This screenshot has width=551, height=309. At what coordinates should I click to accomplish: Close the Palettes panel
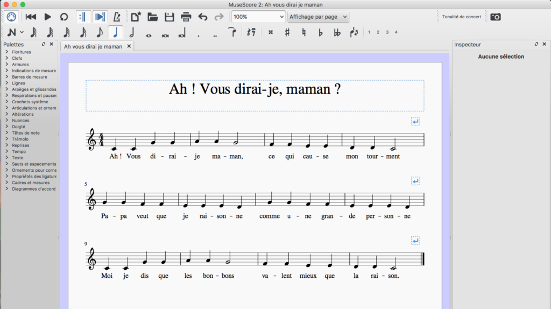(52, 44)
